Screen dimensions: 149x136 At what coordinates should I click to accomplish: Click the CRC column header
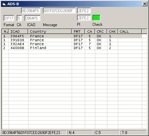[x=101, y=32]
